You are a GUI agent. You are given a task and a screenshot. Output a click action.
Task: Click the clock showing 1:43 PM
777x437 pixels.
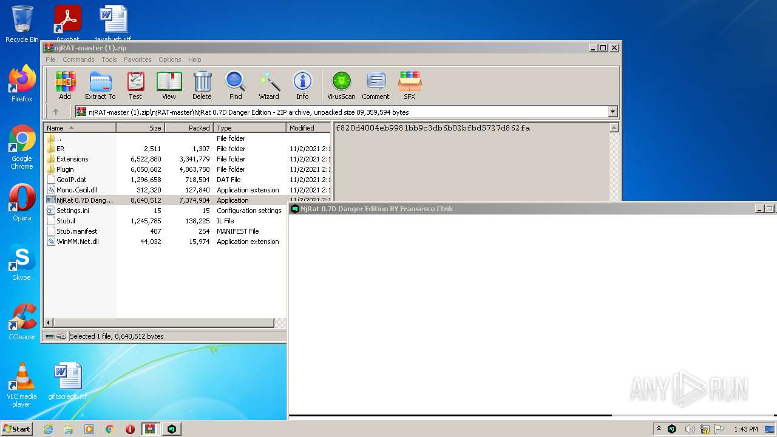tap(746, 429)
